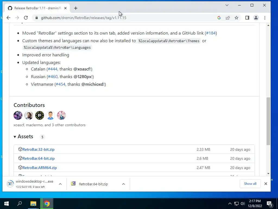Click the address bar URL

pyautogui.click(x=84, y=18)
